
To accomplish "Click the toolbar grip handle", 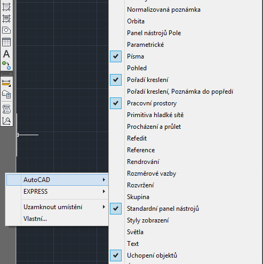I will (6, 74).
